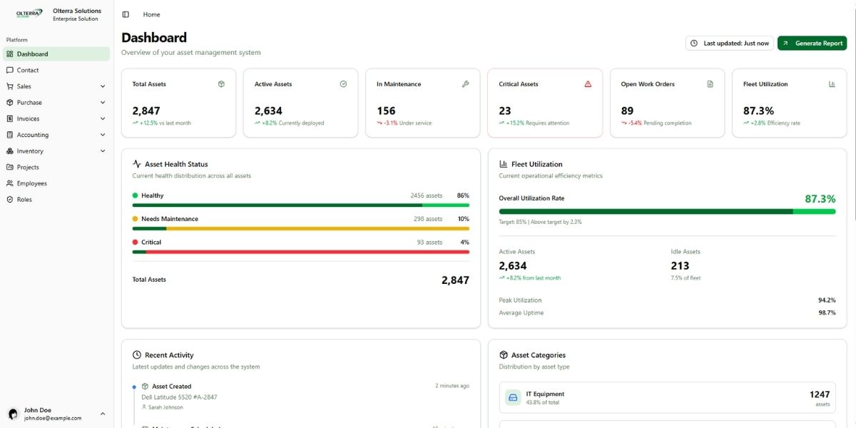Select Roles from the sidebar
The height and width of the screenshot is (428, 856).
coord(57,200)
